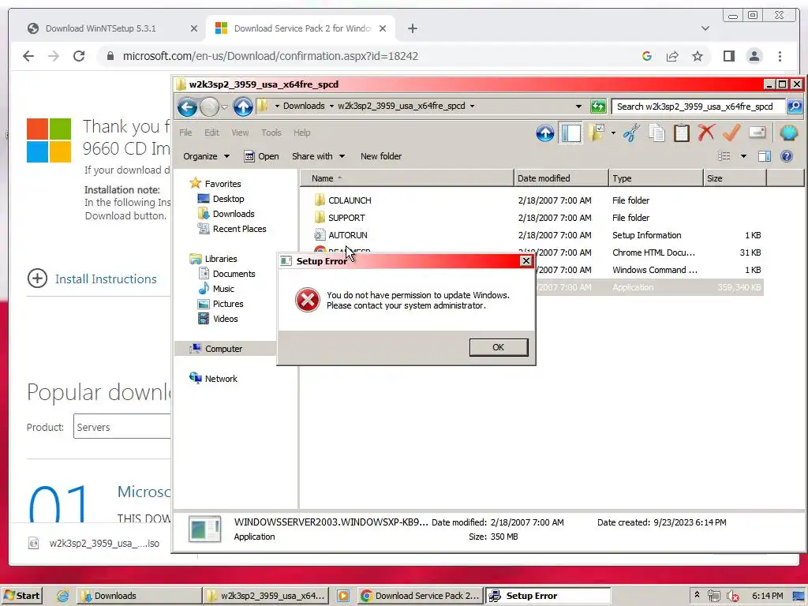Open Chrome side panel icon
This screenshot has height=606, width=808.
(x=728, y=56)
